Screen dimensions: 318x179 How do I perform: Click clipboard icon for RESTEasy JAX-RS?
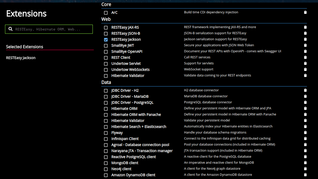305,27
